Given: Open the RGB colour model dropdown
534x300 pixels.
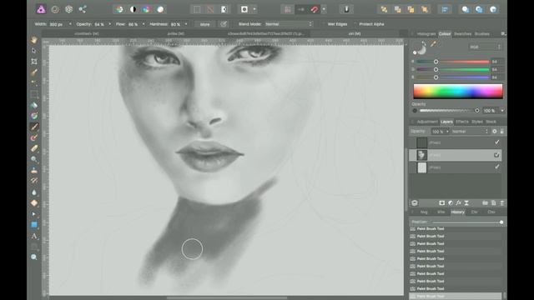Looking at the screenshot, I should click(485, 47).
